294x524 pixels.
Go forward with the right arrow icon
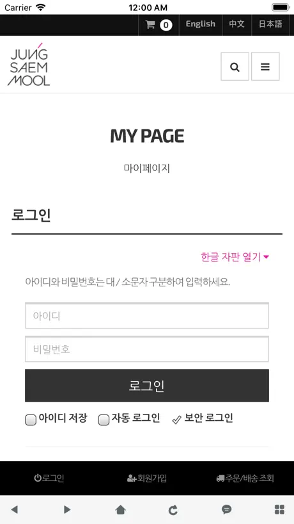point(67,509)
